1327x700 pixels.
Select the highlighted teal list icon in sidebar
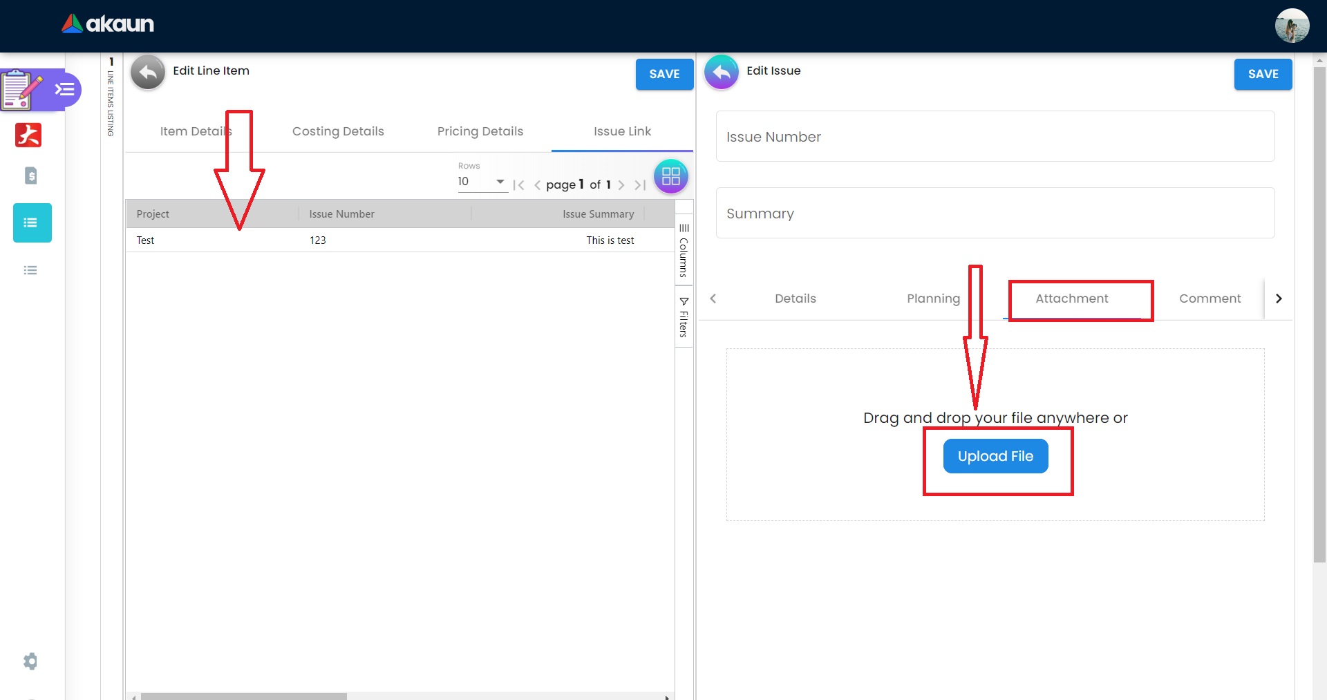[x=32, y=223]
